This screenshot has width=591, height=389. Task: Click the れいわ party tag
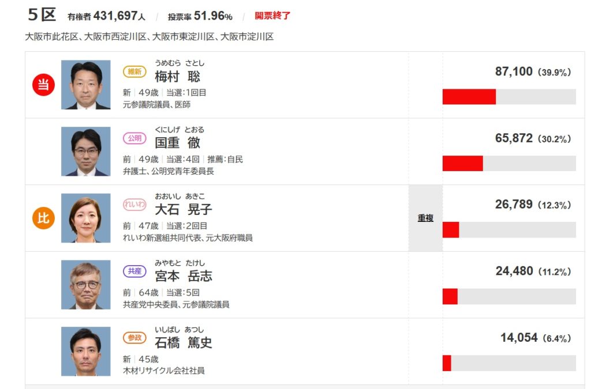(x=135, y=205)
